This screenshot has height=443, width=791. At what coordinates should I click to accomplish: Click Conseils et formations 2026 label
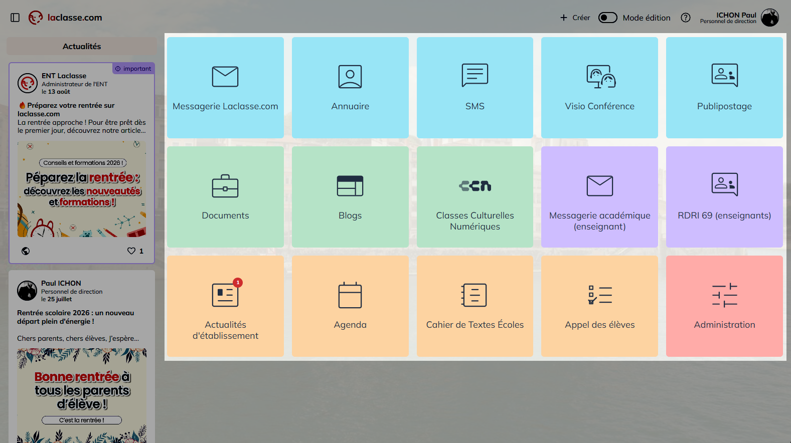coord(83,163)
